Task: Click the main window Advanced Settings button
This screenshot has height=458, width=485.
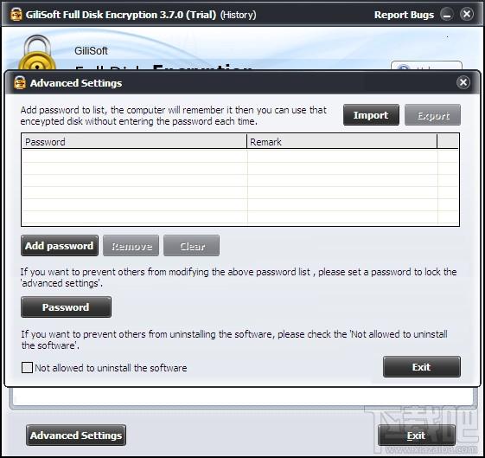Action: (x=76, y=435)
